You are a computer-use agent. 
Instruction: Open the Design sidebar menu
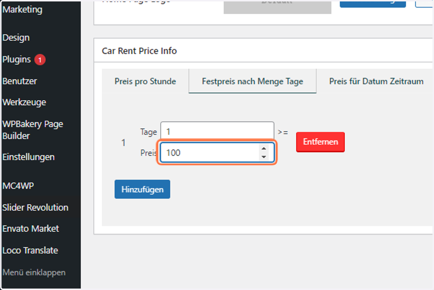coord(16,38)
